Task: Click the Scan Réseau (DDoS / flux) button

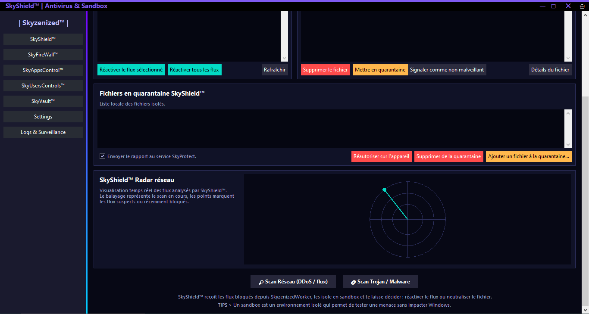Action: (293, 282)
